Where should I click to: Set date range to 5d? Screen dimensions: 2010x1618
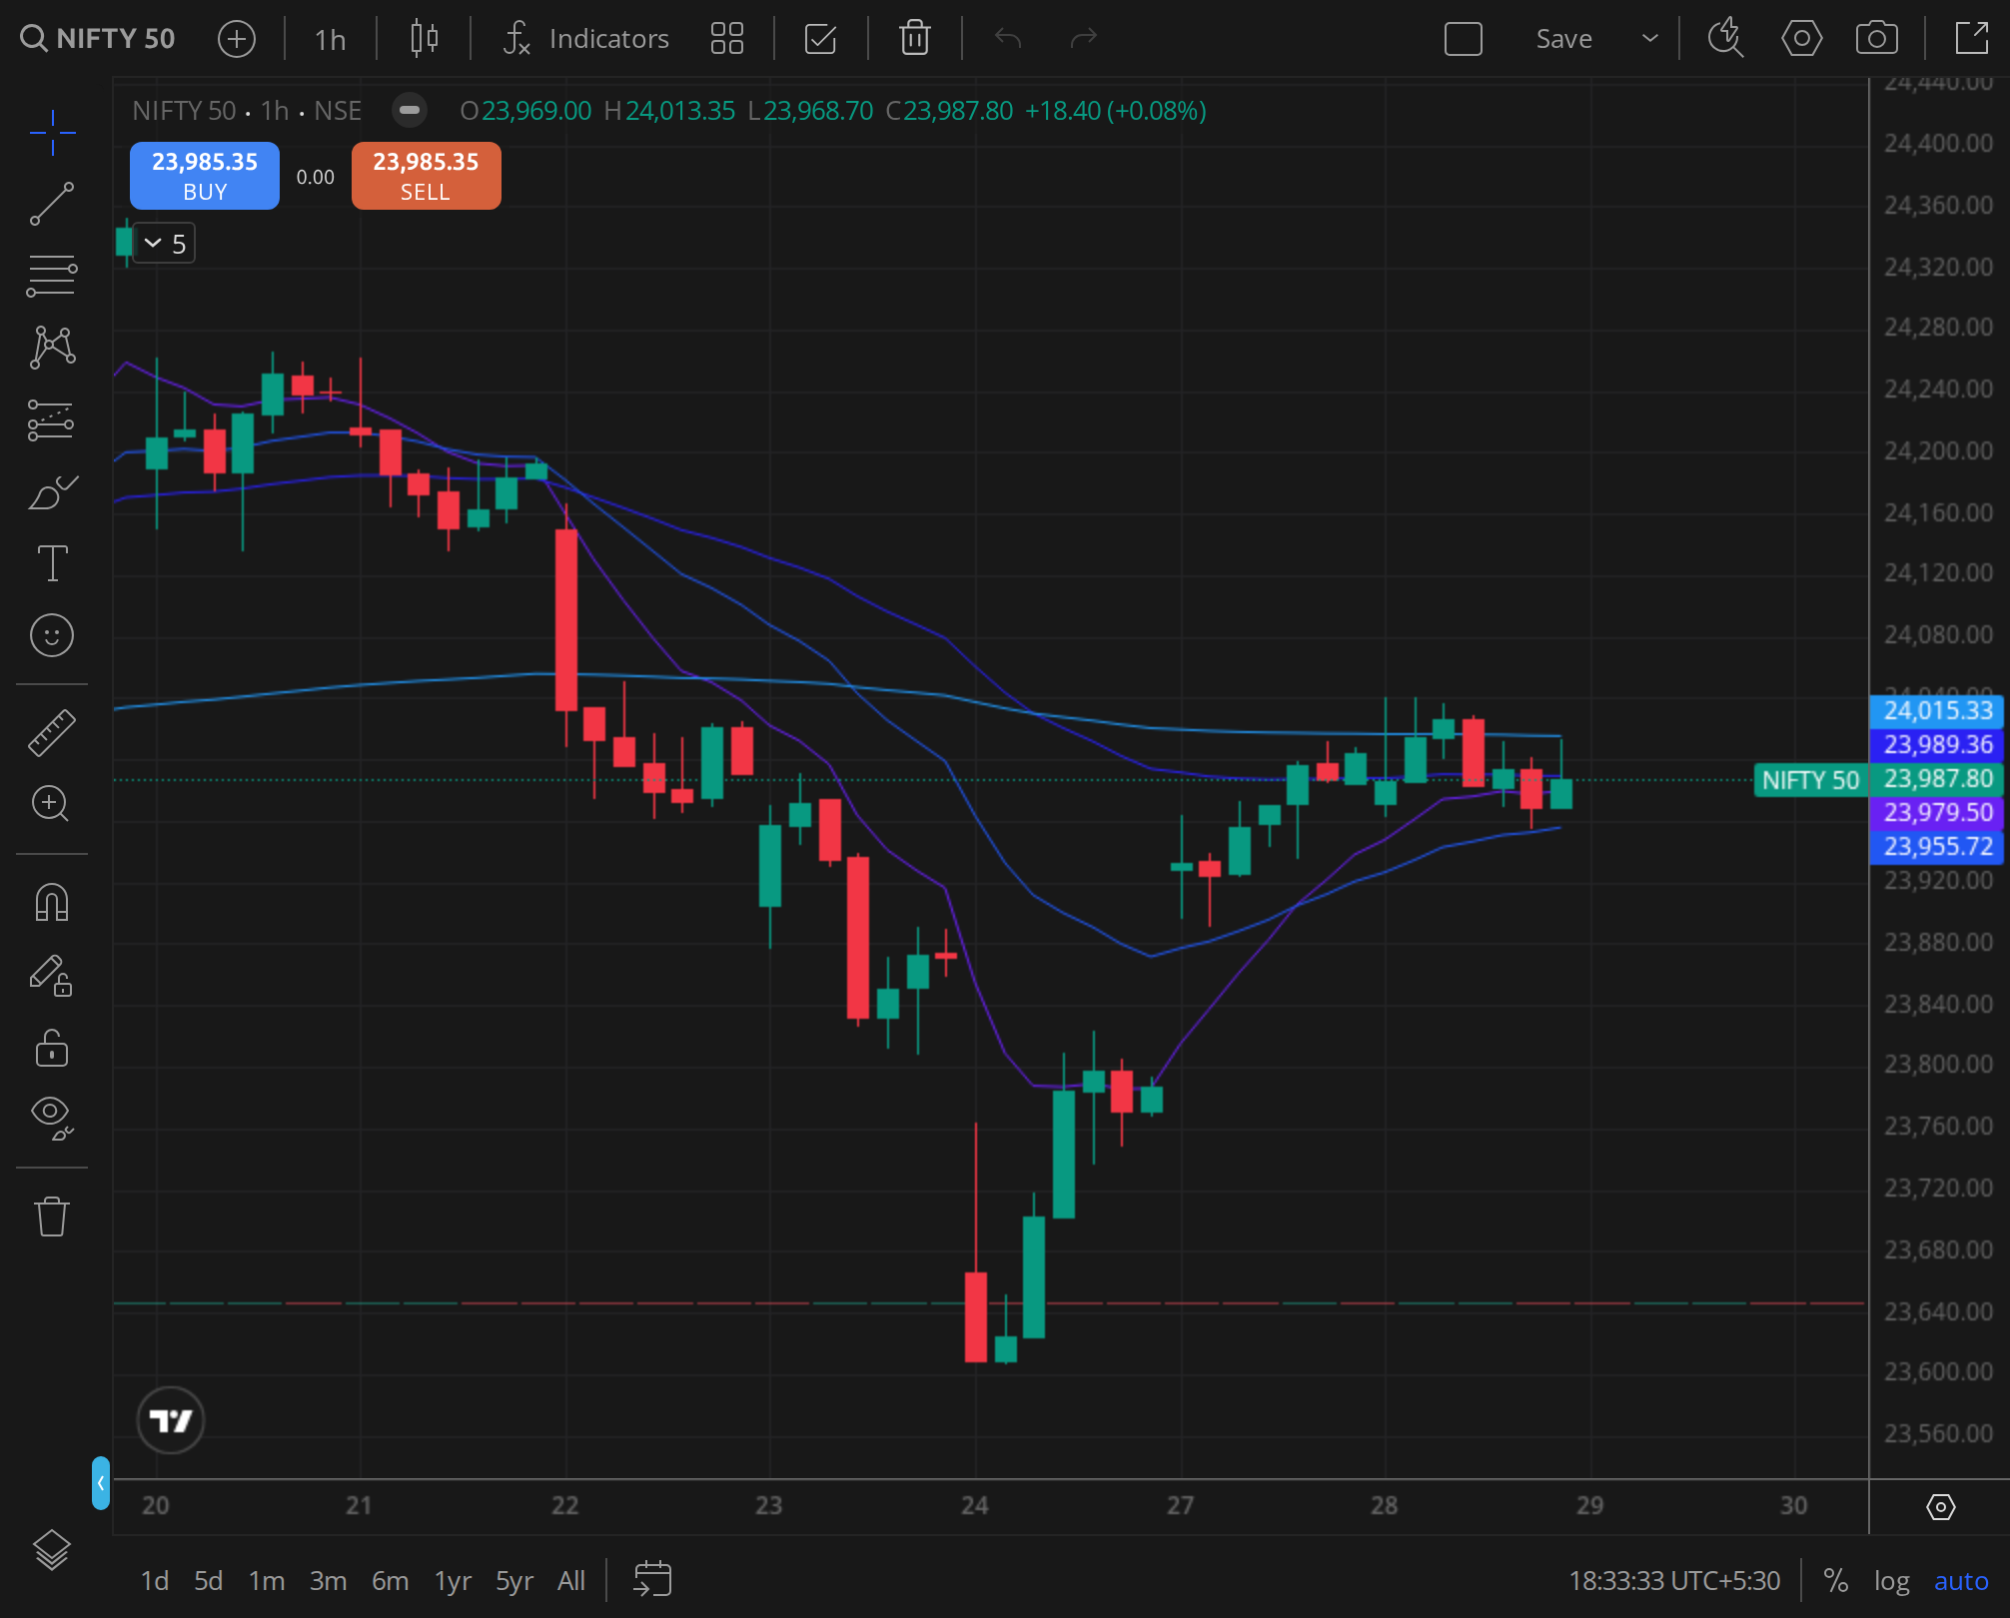tap(209, 1581)
